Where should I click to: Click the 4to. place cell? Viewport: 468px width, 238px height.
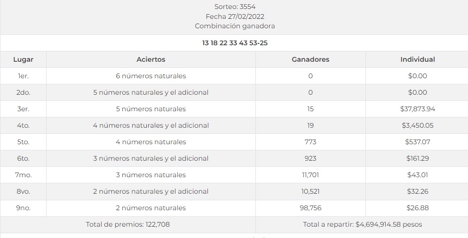click(x=23, y=125)
